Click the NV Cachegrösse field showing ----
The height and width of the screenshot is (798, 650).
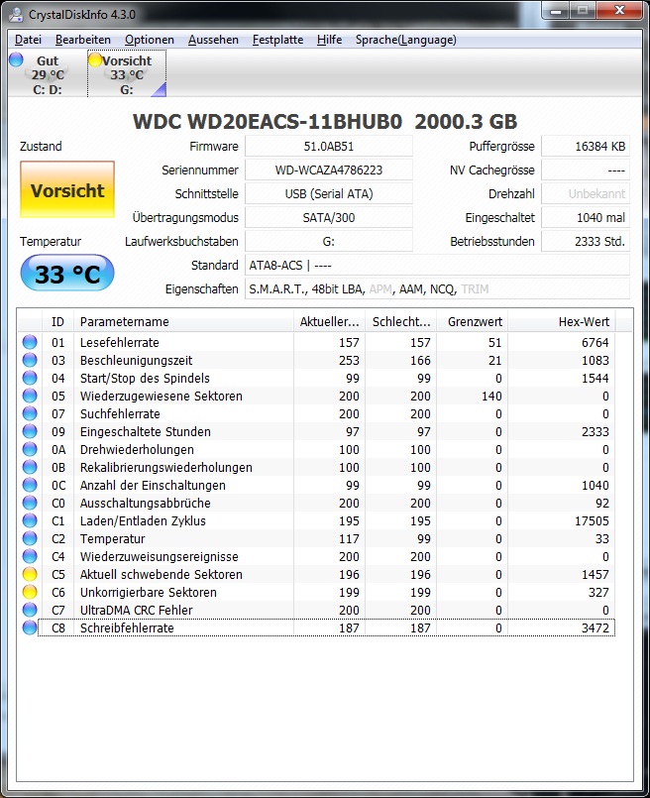coord(586,170)
